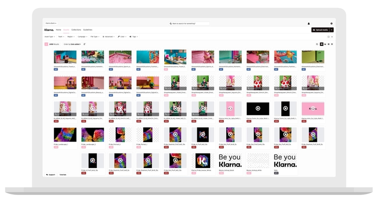Click the cloud icon on Upload media

pyautogui.click(x=314, y=30)
